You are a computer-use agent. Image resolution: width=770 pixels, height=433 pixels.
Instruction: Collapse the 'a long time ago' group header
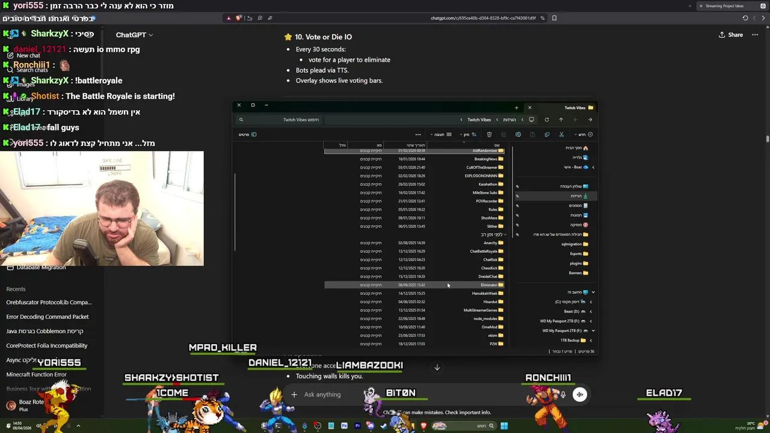(x=494, y=235)
